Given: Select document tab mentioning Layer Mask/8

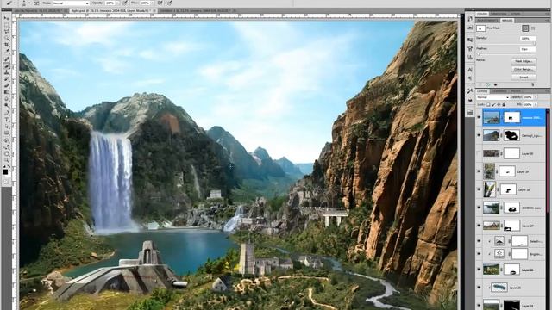Looking at the screenshot, I should 113,11.
